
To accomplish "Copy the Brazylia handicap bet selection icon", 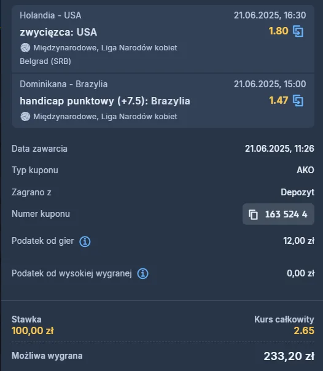I will (298, 101).
